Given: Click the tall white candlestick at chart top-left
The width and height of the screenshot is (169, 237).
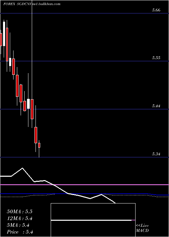Looking at the screenshot, I should point(4,34).
